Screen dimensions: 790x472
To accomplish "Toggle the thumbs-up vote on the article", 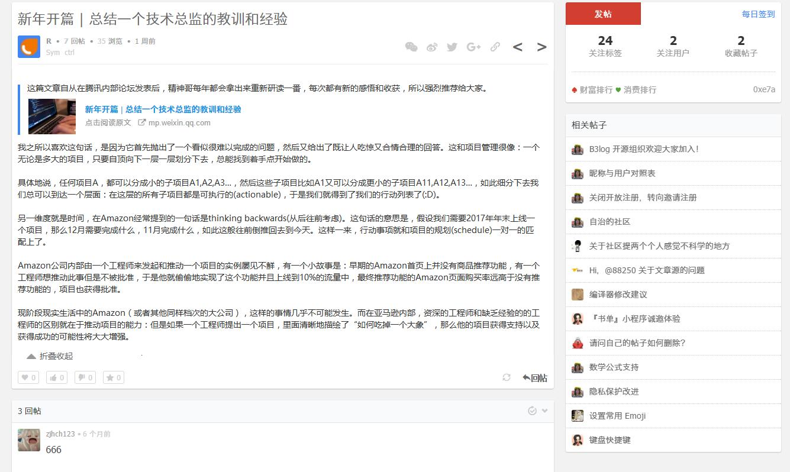I will pos(56,377).
